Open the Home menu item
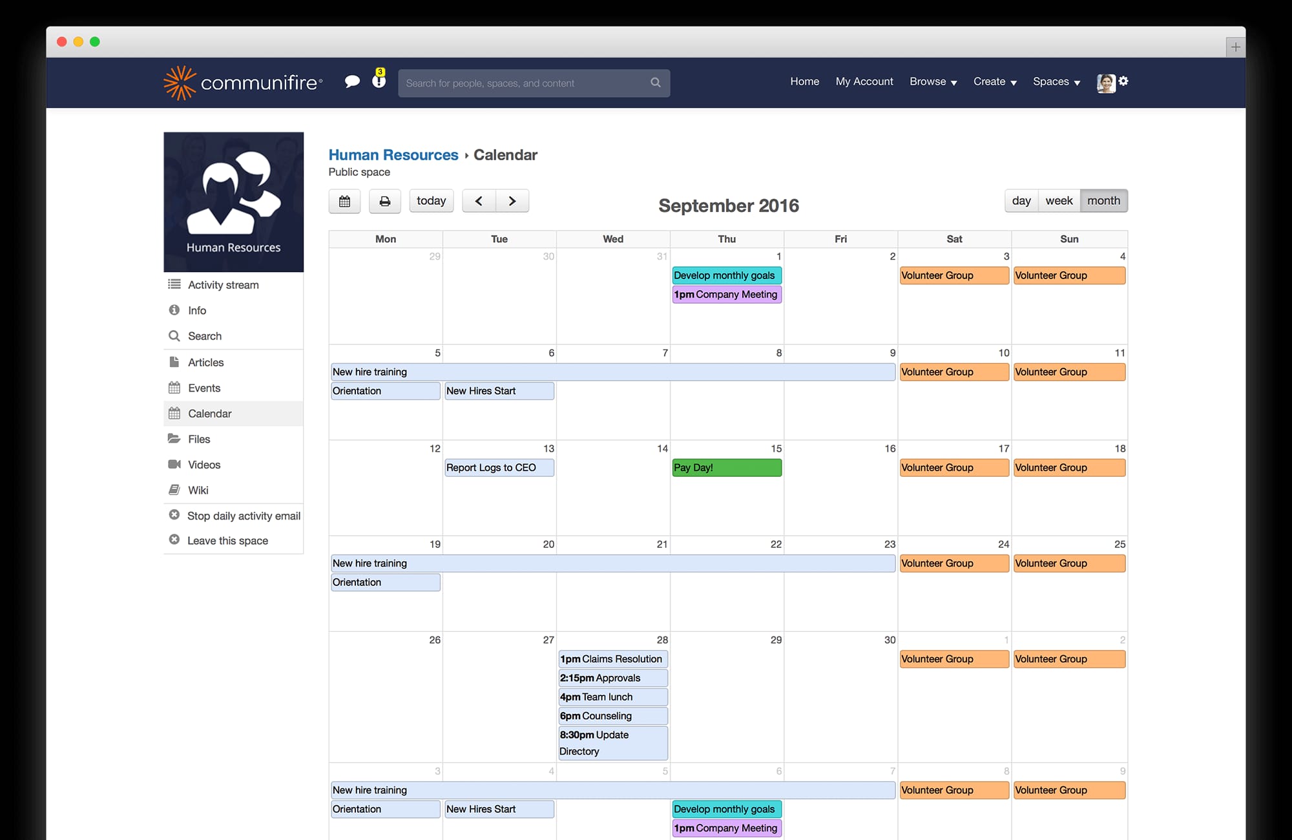The height and width of the screenshot is (840, 1292). click(x=804, y=81)
